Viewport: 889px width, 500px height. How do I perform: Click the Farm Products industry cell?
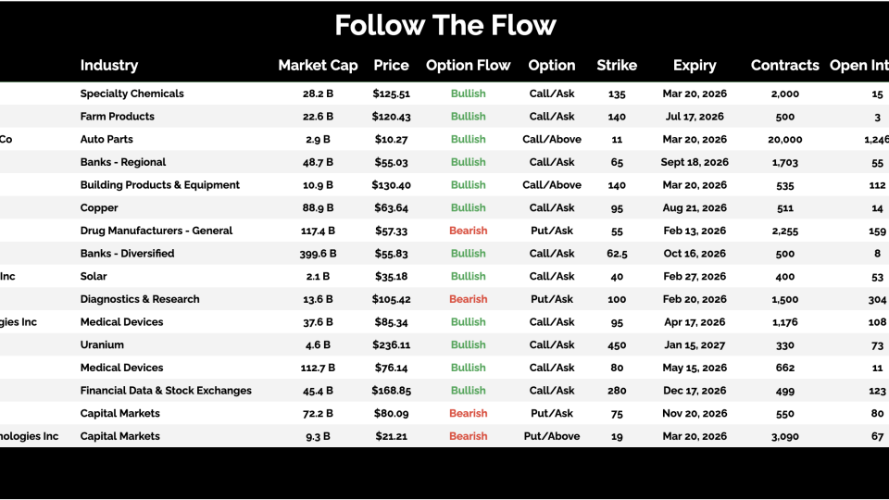coord(118,117)
